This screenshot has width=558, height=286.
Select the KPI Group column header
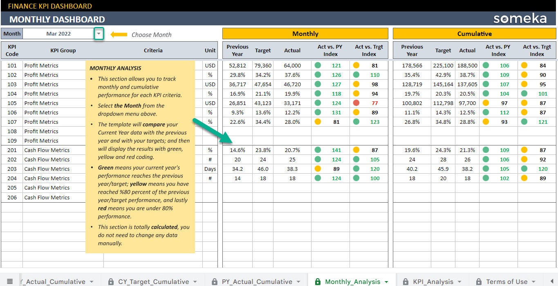(63, 50)
